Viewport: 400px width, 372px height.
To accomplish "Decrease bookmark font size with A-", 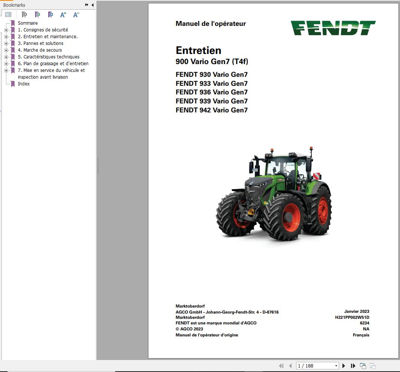I will click(76, 15).
